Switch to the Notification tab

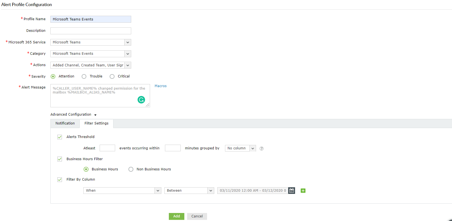(65, 123)
